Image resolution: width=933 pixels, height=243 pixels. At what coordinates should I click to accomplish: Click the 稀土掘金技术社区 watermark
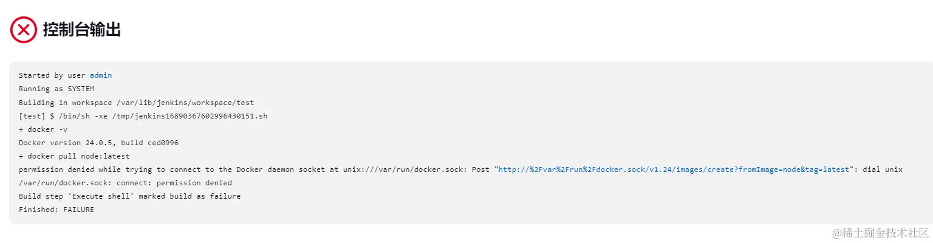(x=881, y=233)
